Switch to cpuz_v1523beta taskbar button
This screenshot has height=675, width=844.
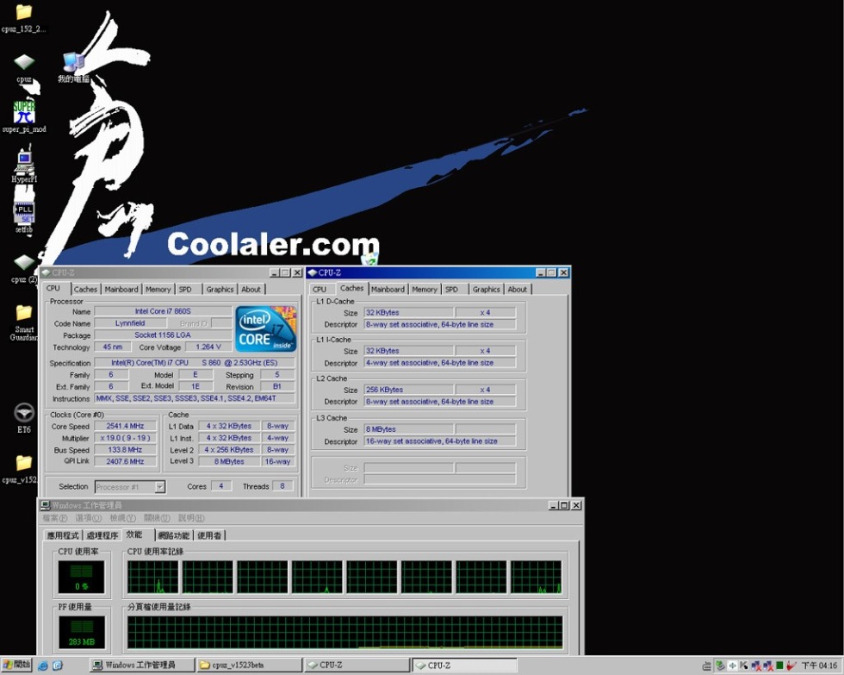[x=249, y=666]
